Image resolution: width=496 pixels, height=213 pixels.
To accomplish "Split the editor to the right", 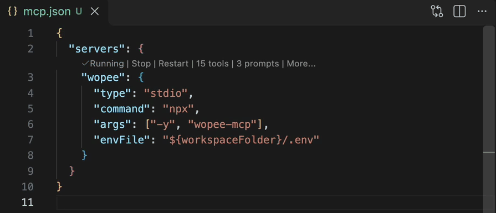I will click(459, 12).
